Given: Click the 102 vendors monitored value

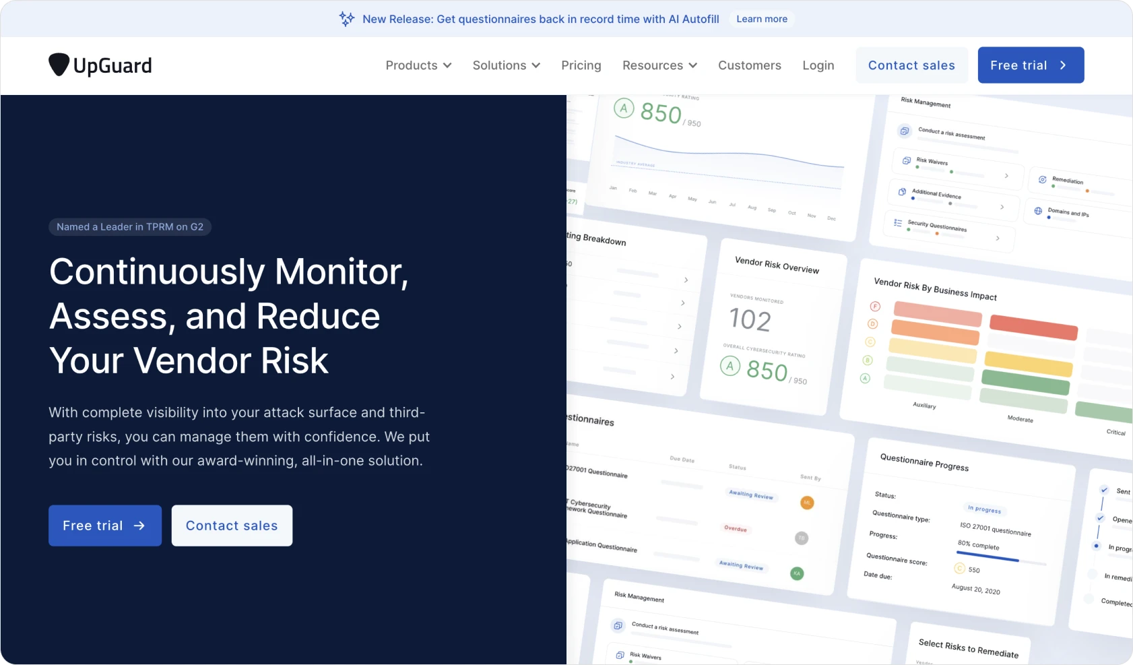Looking at the screenshot, I should tap(750, 319).
